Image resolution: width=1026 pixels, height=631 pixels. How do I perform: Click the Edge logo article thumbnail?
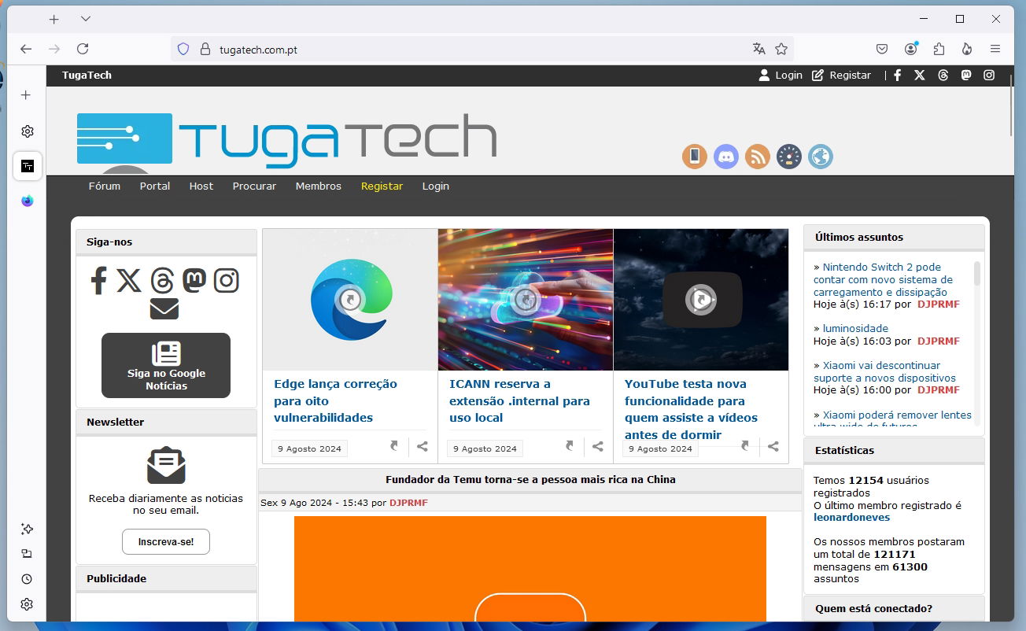click(350, 300)
